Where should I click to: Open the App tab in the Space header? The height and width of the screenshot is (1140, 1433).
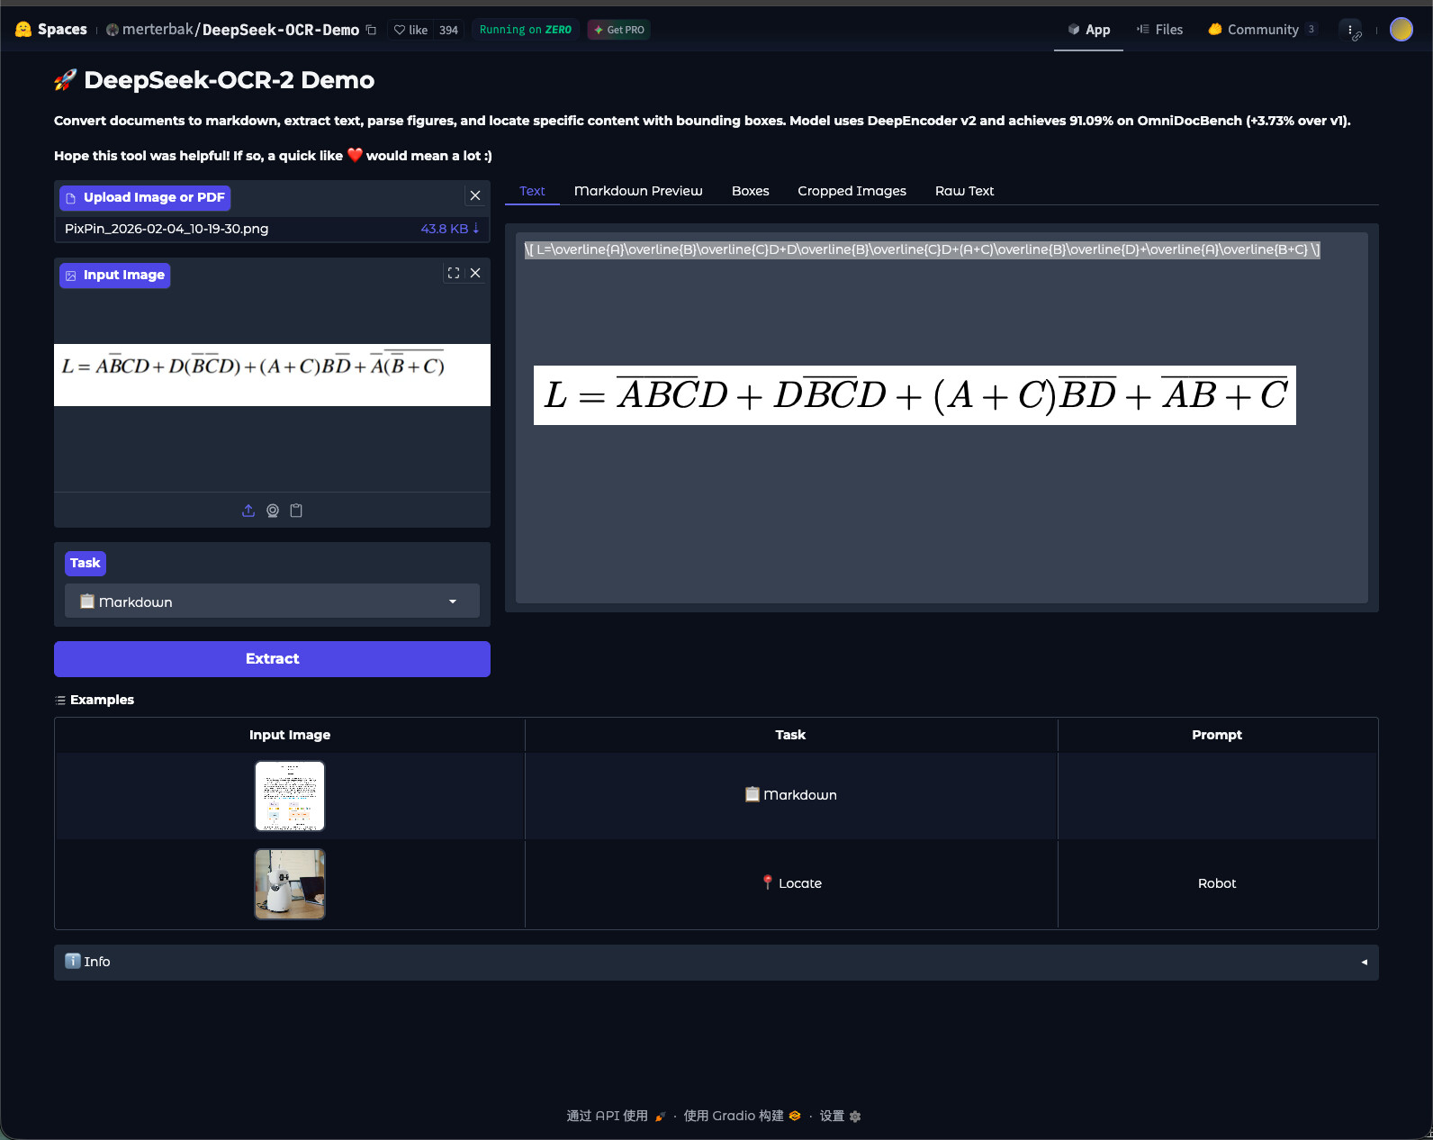point(1088,30)
